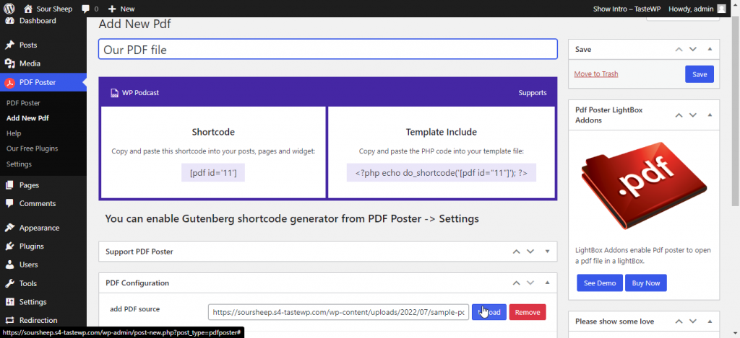
Task: Click Howdy, admin account menu
Action: [697, 9]
